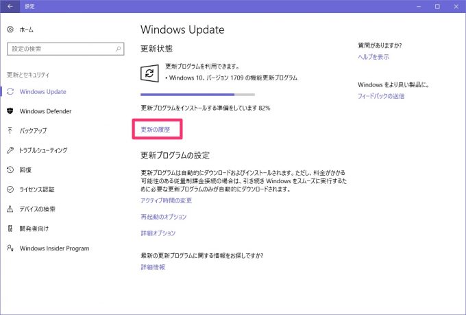
Task: Click the backup upload arrow icon
Action: pos(10,130)
